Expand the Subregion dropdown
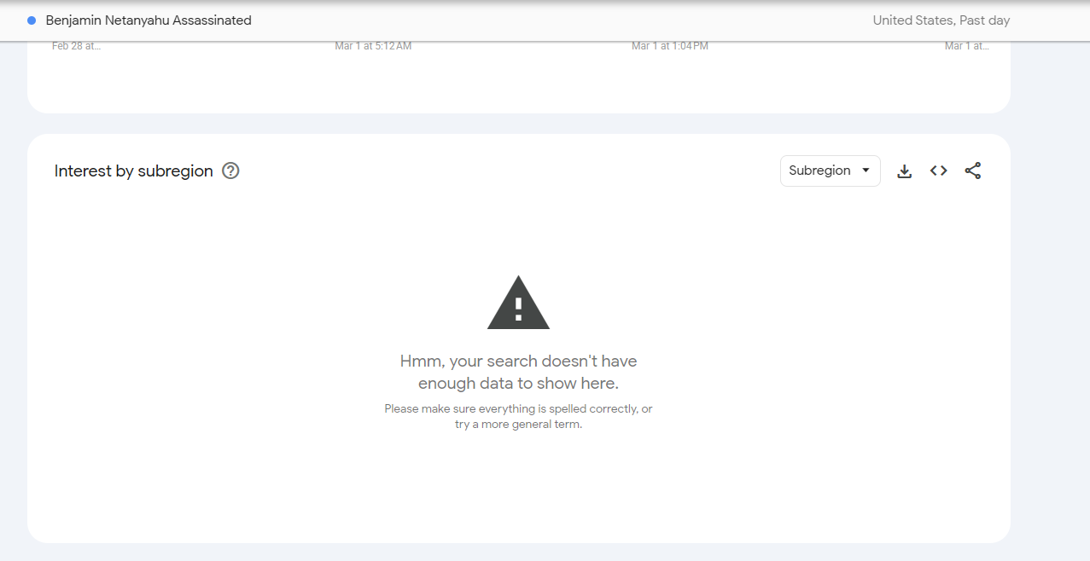 [x=830, y=171]
